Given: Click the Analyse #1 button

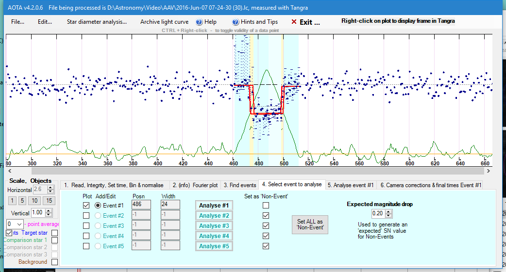Looking at the screenshot, I should click(214, 205).
